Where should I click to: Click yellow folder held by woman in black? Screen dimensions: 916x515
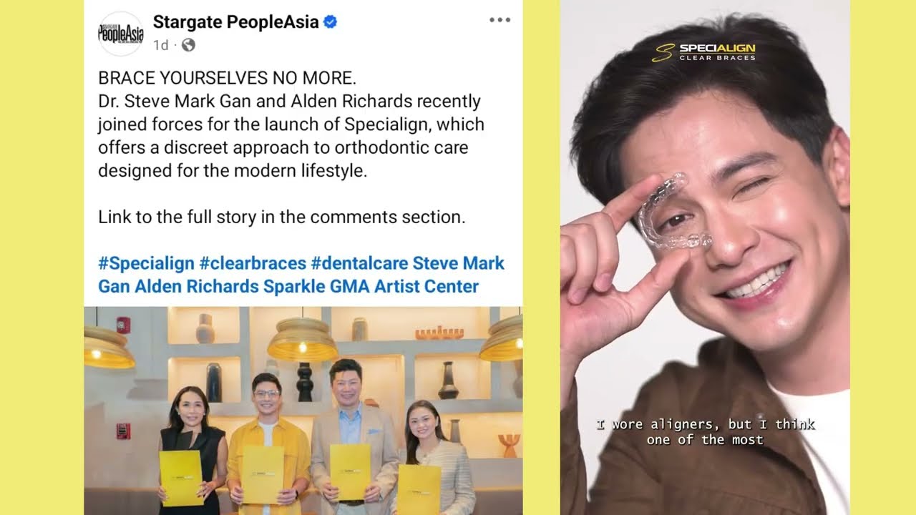pos(181,479)
